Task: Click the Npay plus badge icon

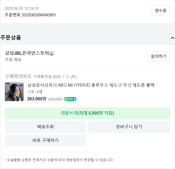Action: [70, 99]
